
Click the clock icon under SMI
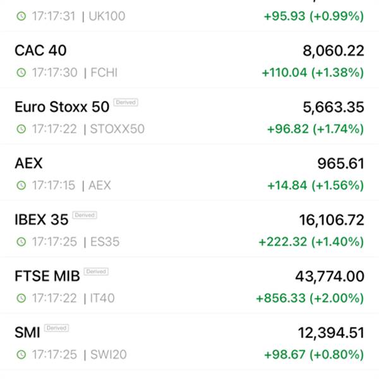[21, 354]
